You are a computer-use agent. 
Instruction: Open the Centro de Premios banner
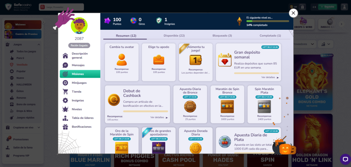pos(23,34)
